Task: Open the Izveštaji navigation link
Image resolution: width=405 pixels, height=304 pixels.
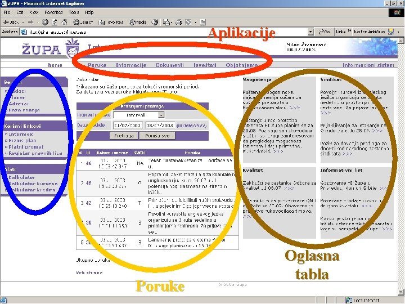Action: (205, 65)
